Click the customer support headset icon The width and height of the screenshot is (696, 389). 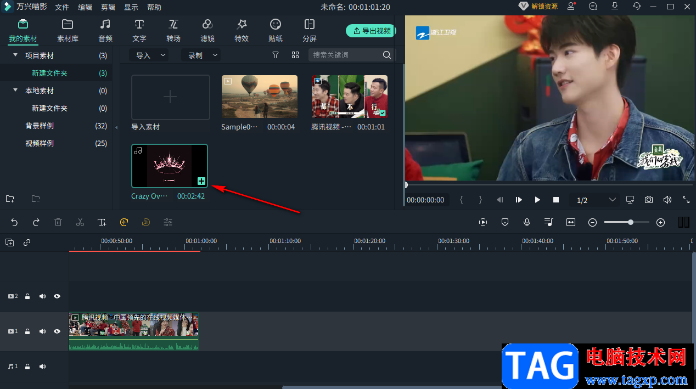tap(636, 7)
